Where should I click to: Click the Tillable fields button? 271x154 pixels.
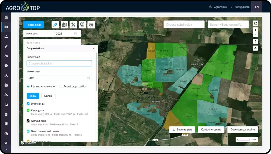pos(34,25)
